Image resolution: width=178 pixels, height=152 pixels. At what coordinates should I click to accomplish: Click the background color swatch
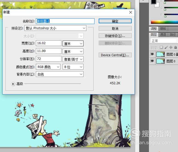[x=157, y=5]
